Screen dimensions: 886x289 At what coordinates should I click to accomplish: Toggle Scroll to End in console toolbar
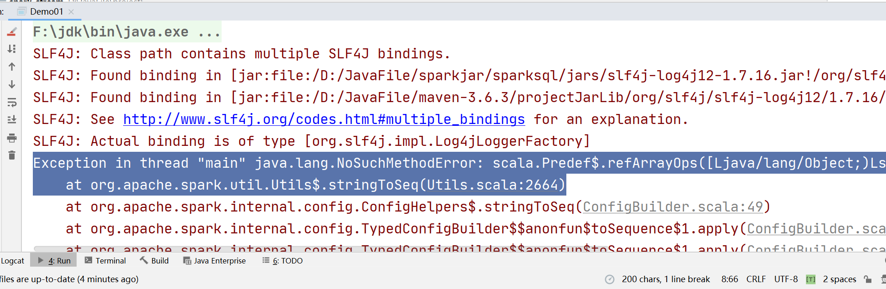(x=12, y=120)
